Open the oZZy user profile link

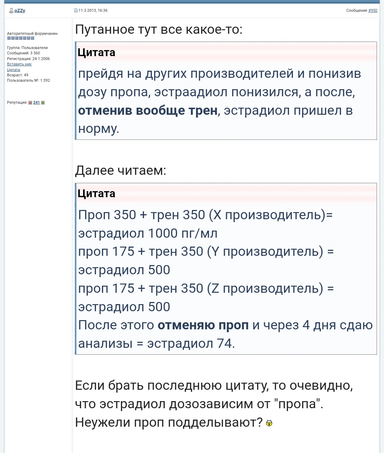click(20, 11)
